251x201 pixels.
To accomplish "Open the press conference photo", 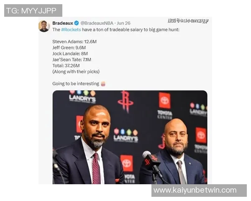I will 130,137.
